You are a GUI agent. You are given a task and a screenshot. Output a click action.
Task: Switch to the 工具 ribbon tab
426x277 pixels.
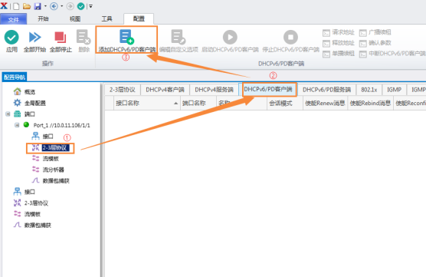click(x=106, y=18)
